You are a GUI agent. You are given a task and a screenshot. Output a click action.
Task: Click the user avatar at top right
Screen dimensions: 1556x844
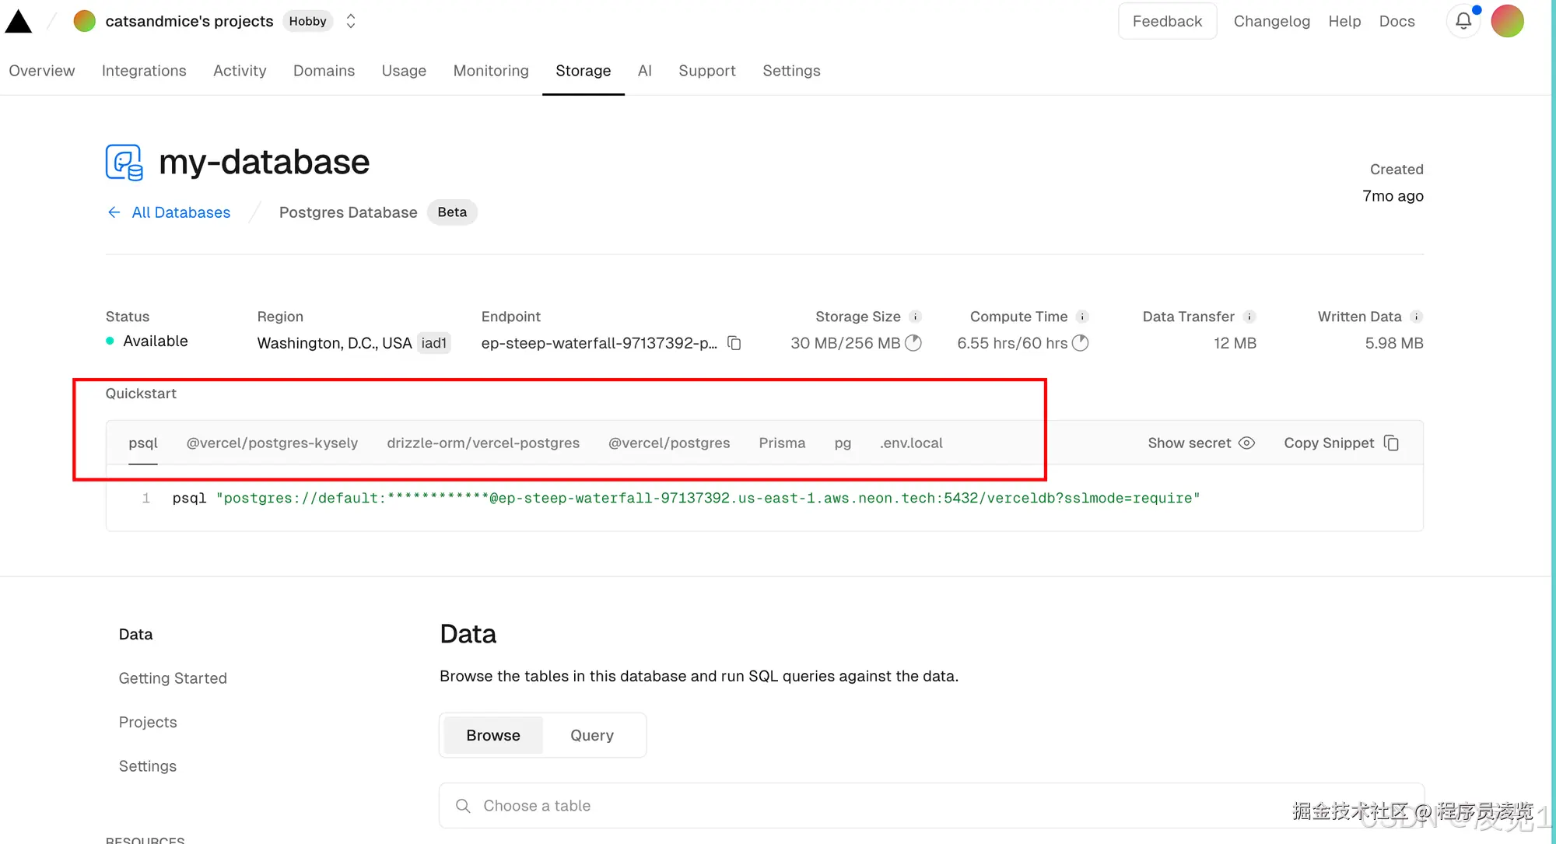(x=1507, y=21)
